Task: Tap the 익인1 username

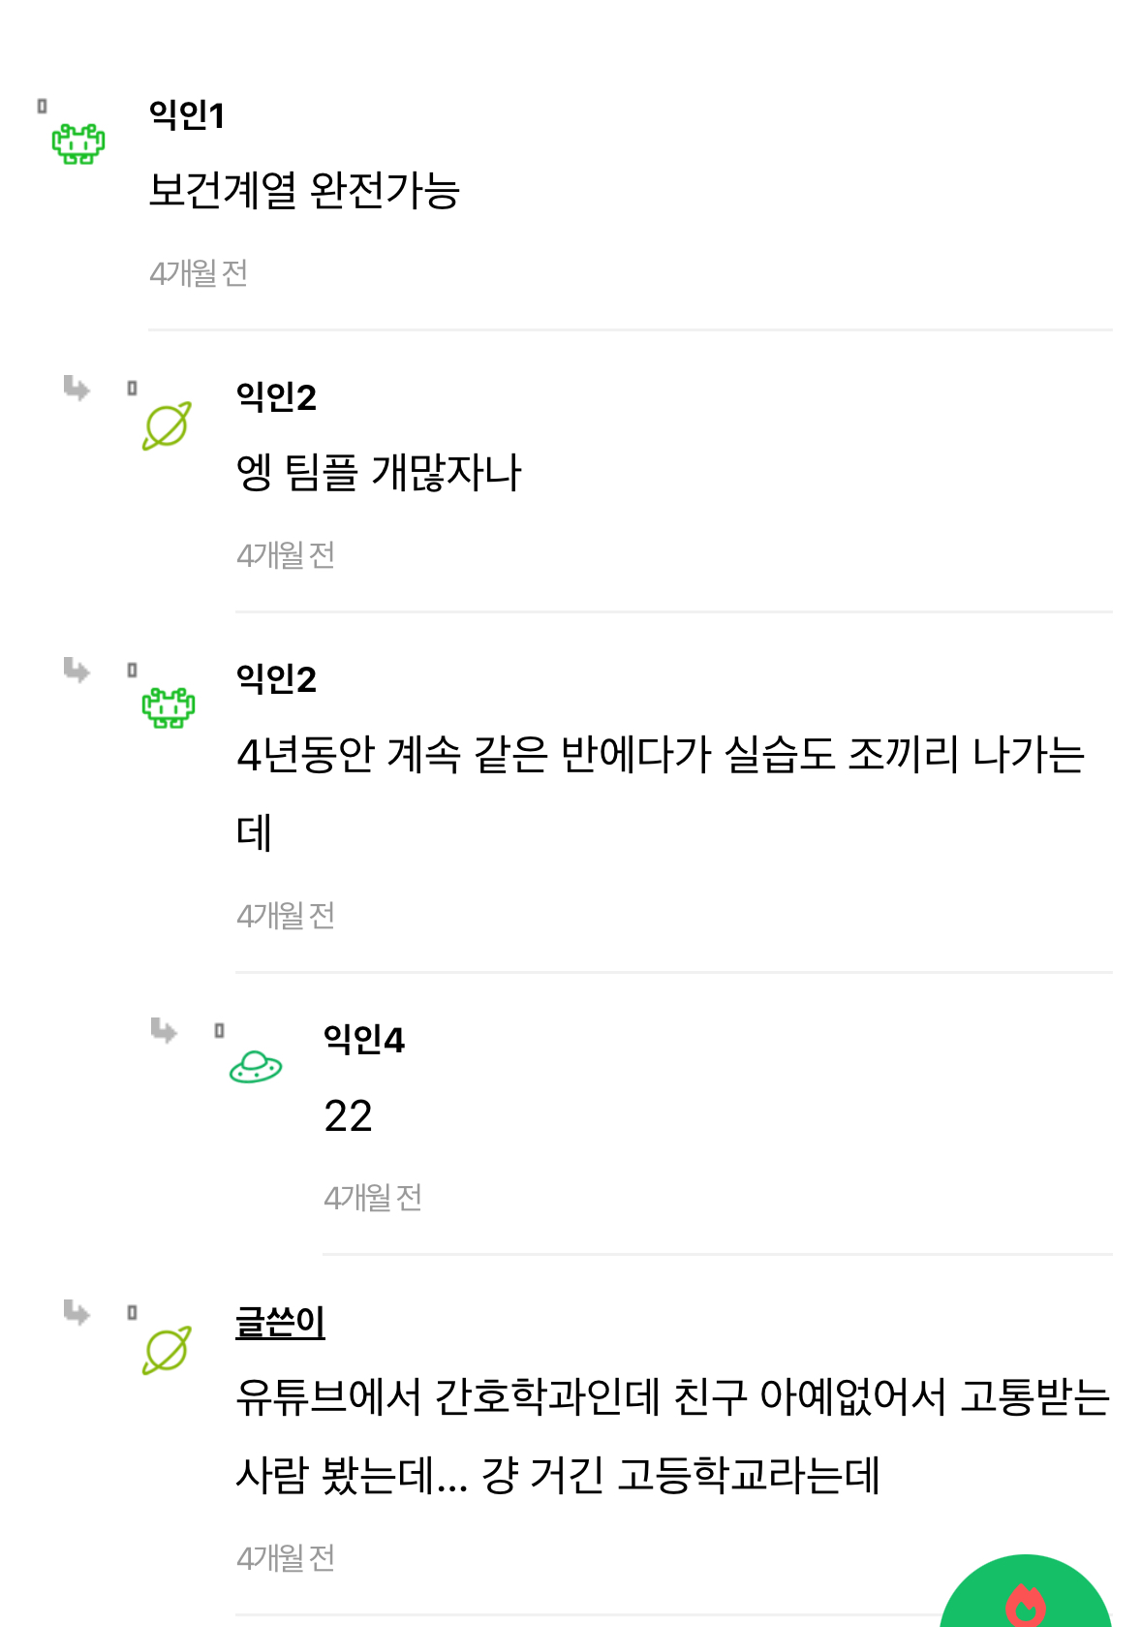Action: pyautogui.click(x=187, y=114)
